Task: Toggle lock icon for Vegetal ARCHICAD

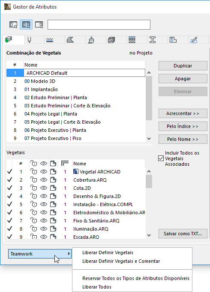Action: [33, 172]
